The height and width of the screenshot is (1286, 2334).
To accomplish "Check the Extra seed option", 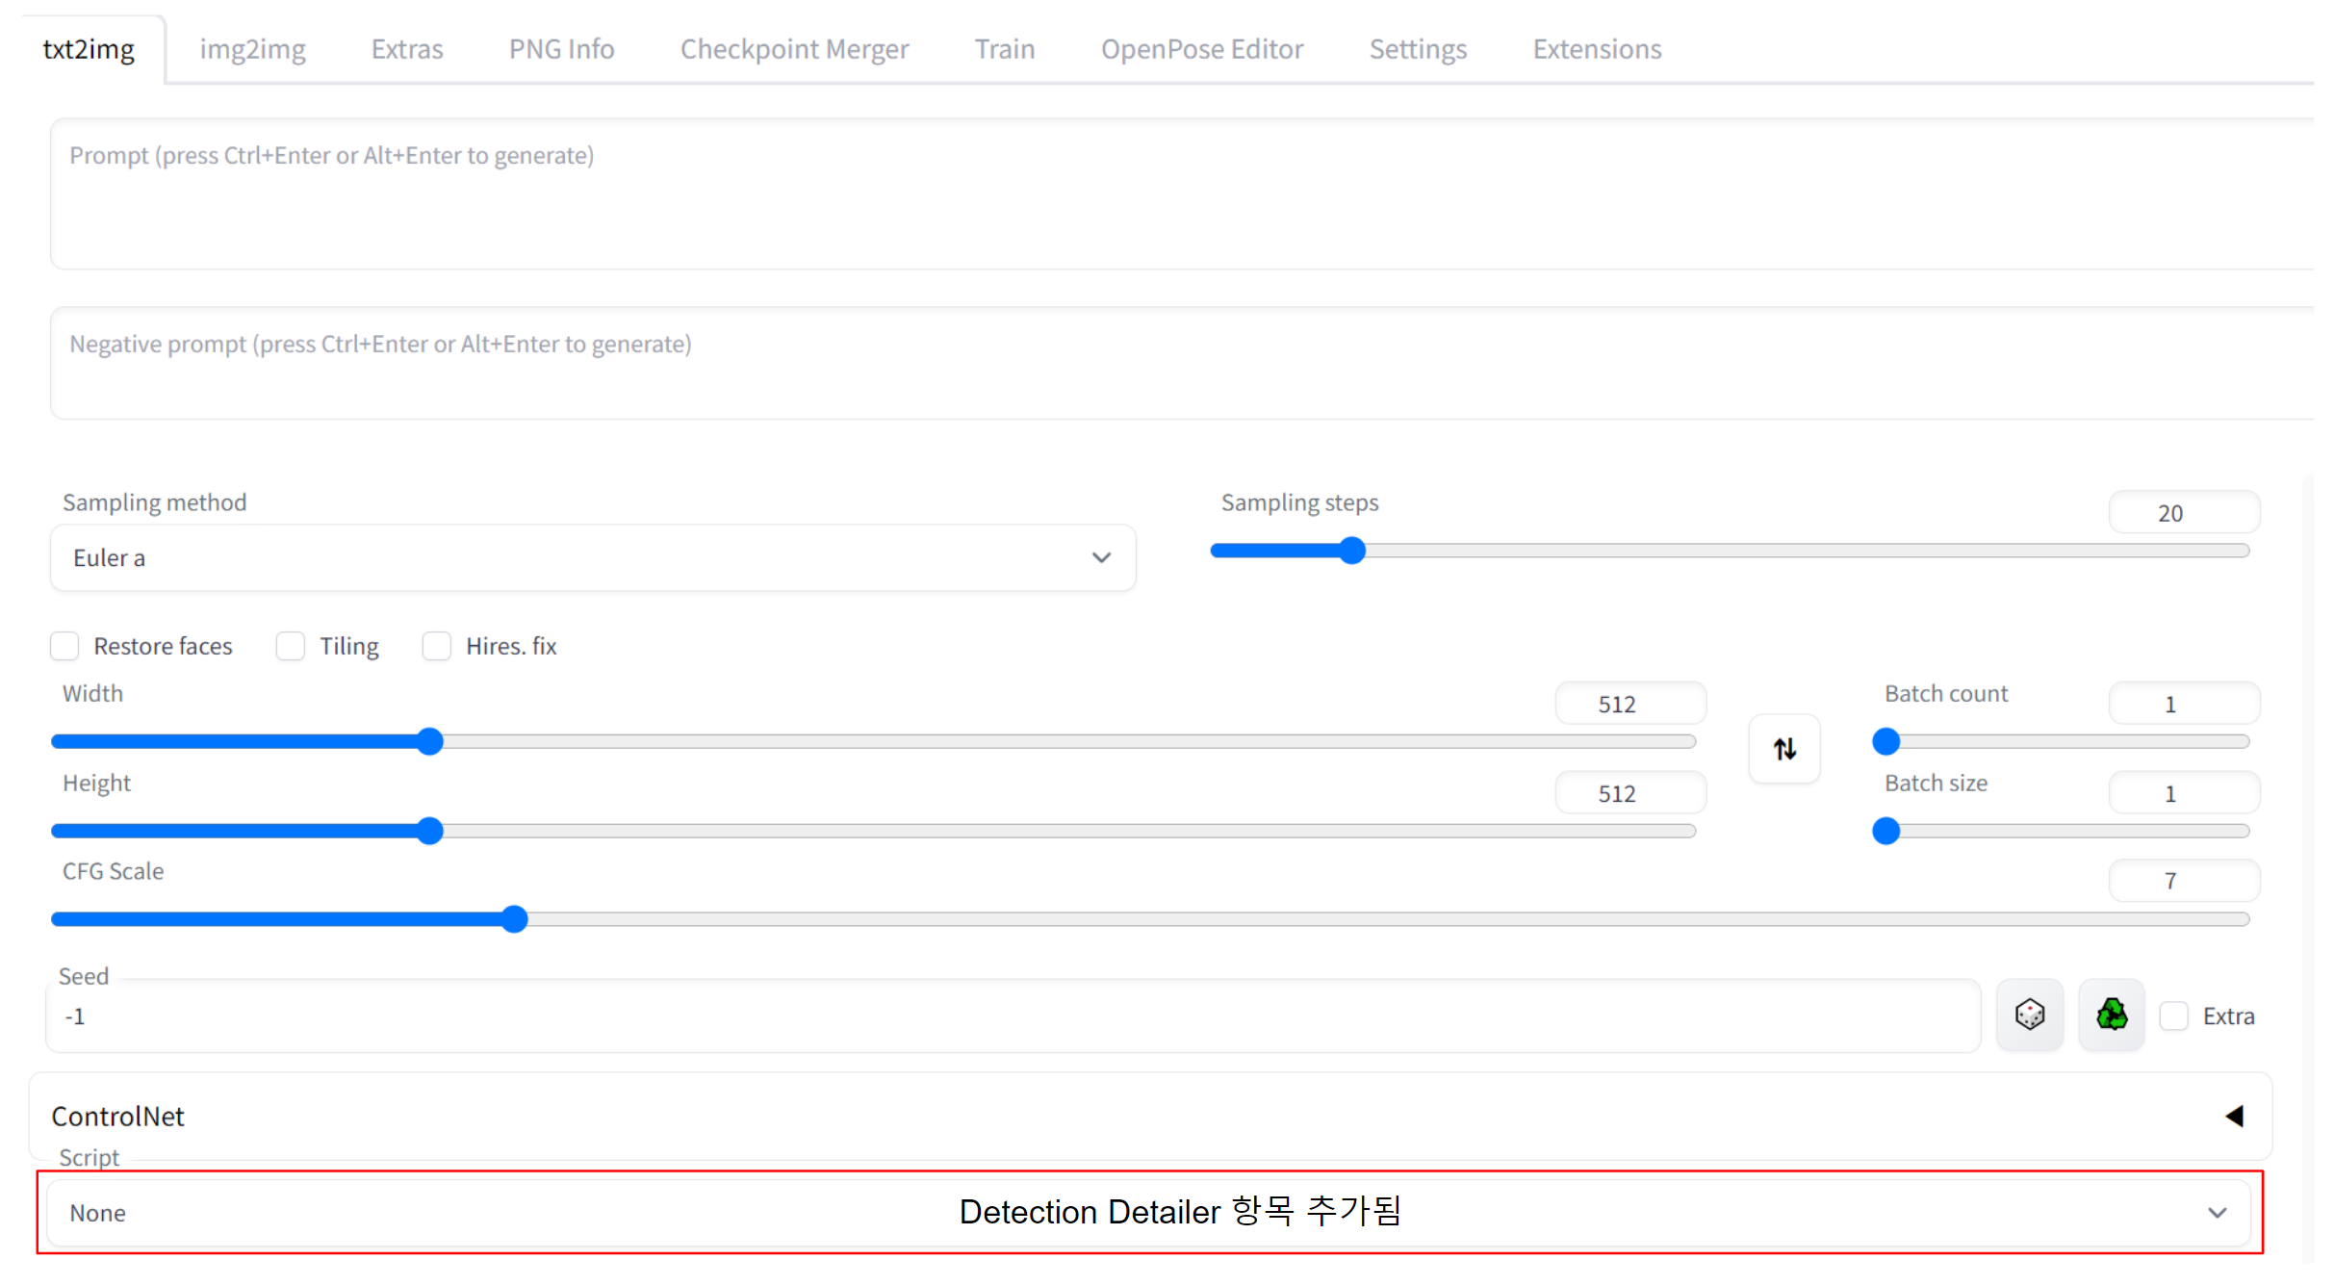I will [x=2174, y=1016].
